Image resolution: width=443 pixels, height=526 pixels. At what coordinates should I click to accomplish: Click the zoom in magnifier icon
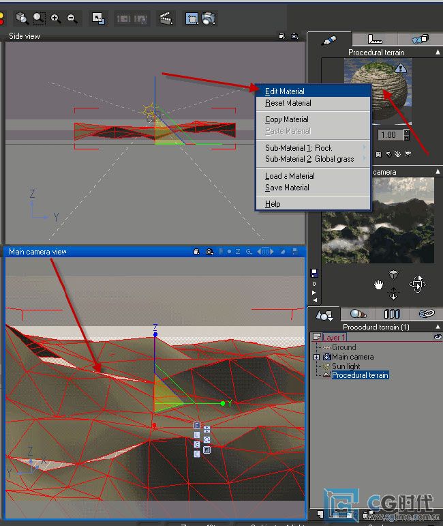tap(56, 18)
